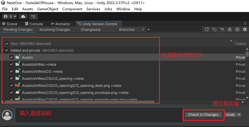Viewport: 249px width, 127px height.
Task: Click the CG_opening_envelope.png thumbnail
Action: coord(18,92)
